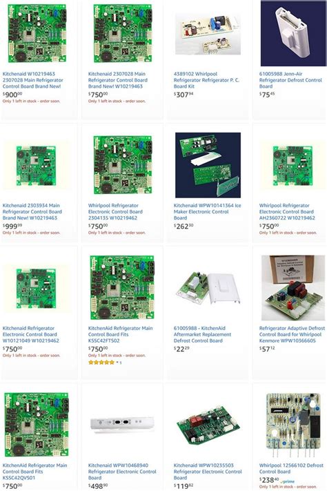This screenshot has height=491, width=327.
Task: Open Kitchenaid W10219463 2307028 Main Refrigerator Control Board link
Action: 33,80
